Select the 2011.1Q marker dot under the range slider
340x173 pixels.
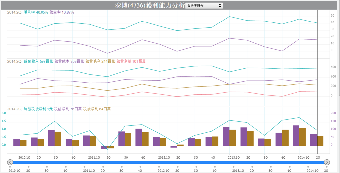coord(84,167)
